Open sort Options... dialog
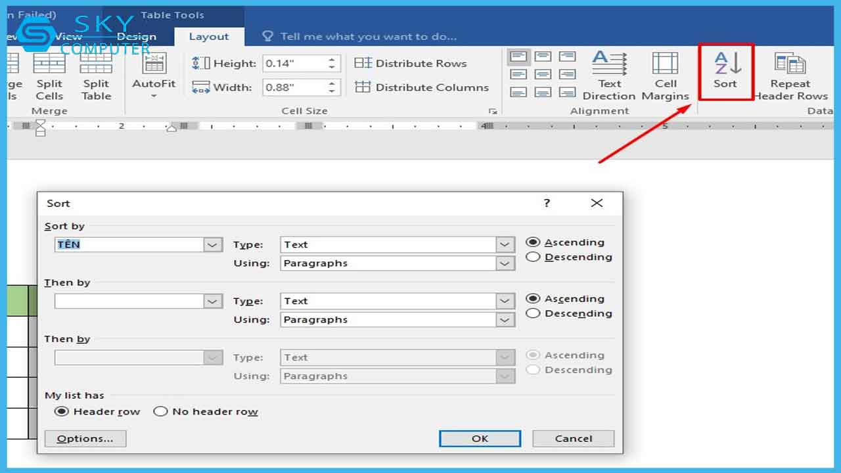This screenshot has height=473, width=841. point(85,439)
